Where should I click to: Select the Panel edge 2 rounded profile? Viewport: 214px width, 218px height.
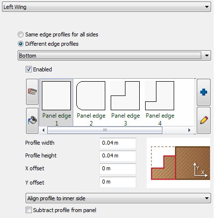(91, 102)
